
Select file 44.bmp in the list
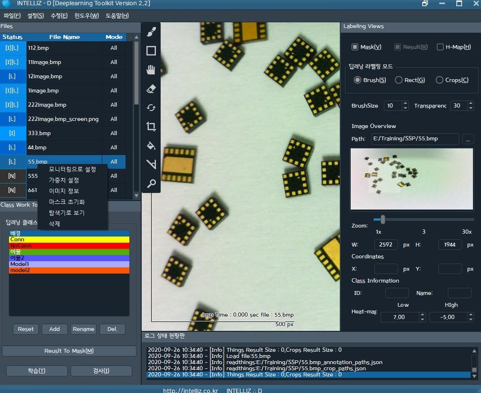pos(63,147)
